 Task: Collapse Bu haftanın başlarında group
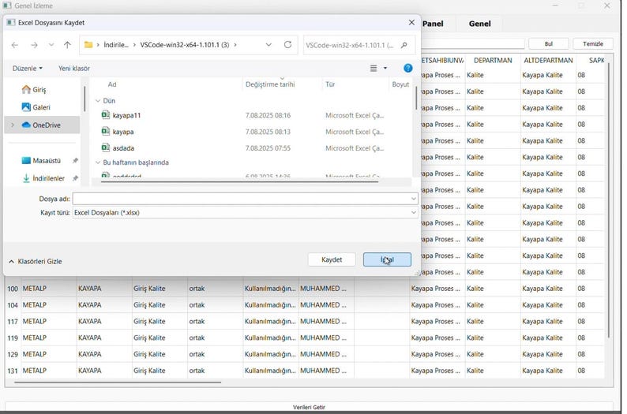click(x=98, y=162)
